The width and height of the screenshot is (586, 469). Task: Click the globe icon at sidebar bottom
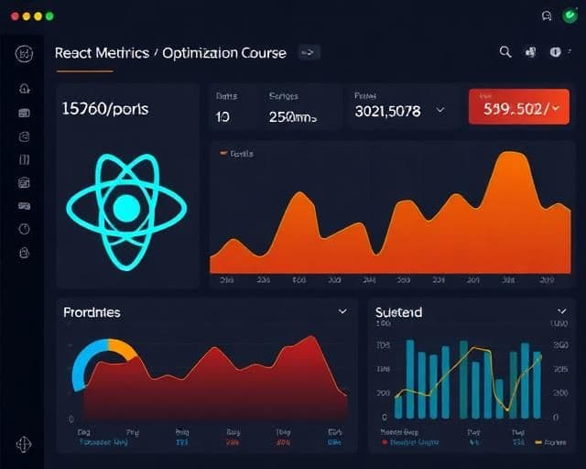click(x=24, y=444)
